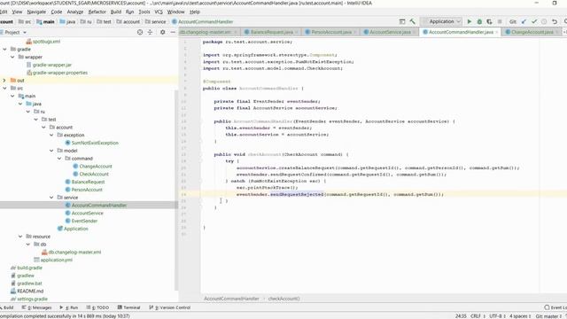Screen dimensions: 567x319
Task: Click the Git commit checkmark icon
Action: click(x=534, y=21)
